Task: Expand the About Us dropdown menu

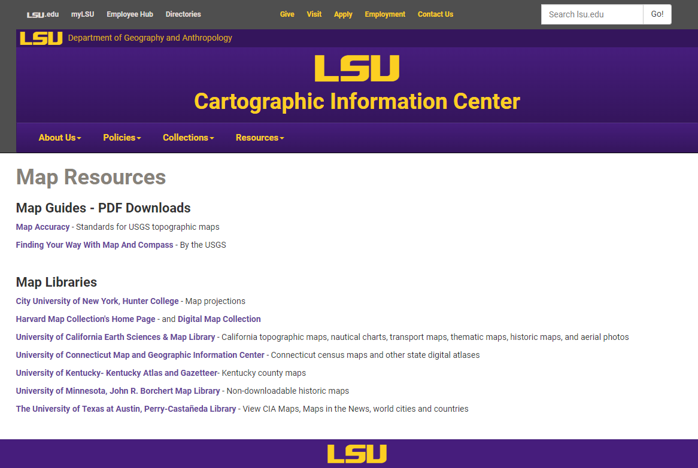Action: 60,138
